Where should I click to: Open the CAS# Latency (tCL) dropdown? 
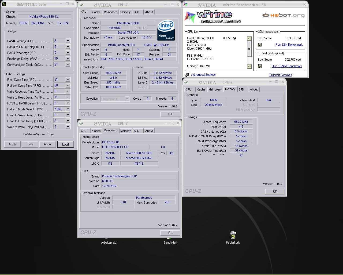(x=68, y=41)
